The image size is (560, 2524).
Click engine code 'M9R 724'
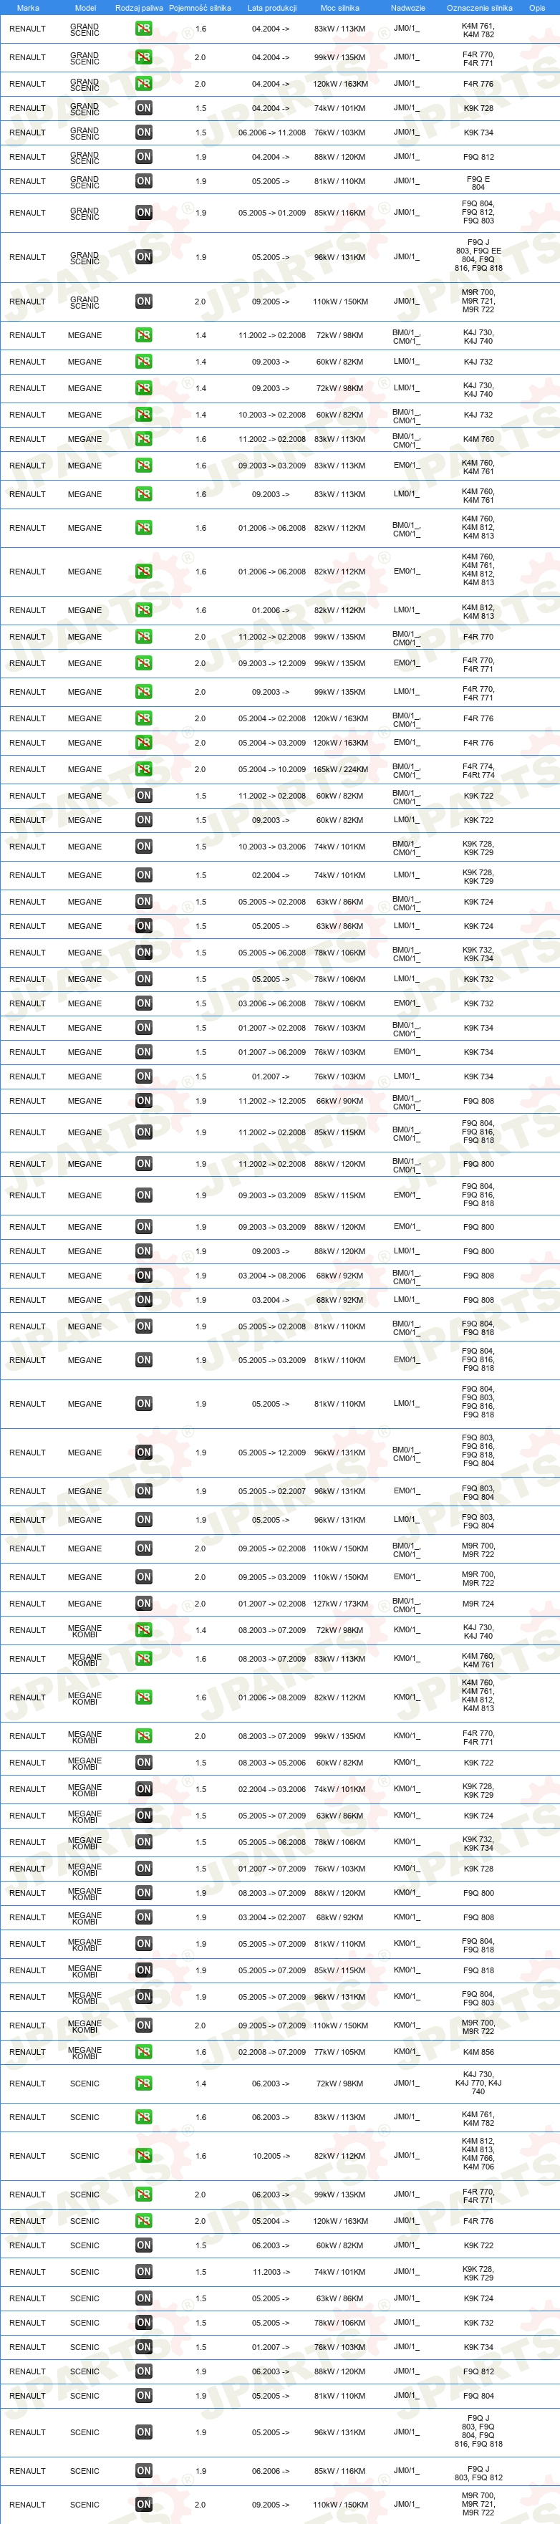pos(479,1604)
